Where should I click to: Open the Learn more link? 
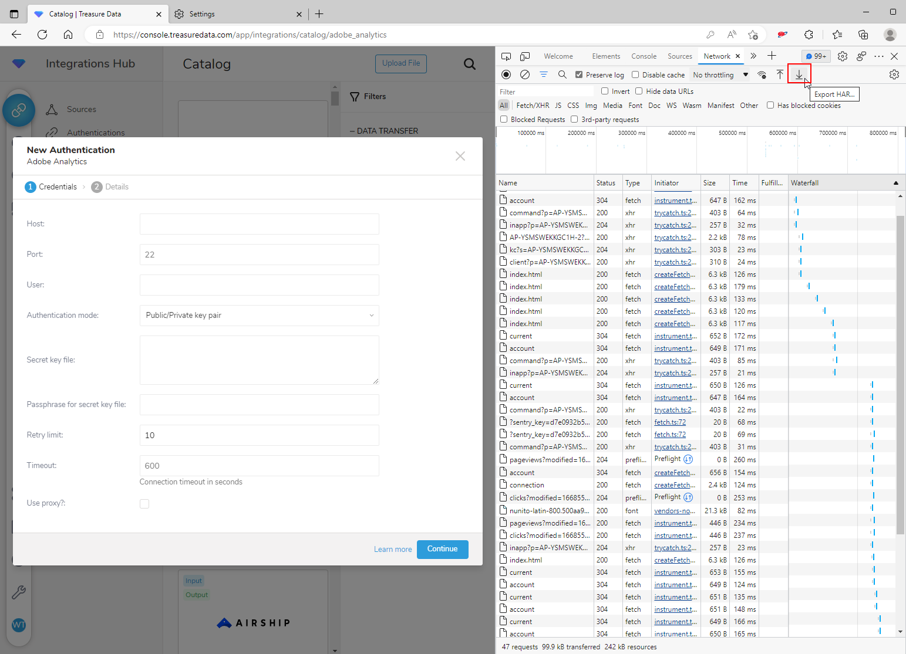393,550
